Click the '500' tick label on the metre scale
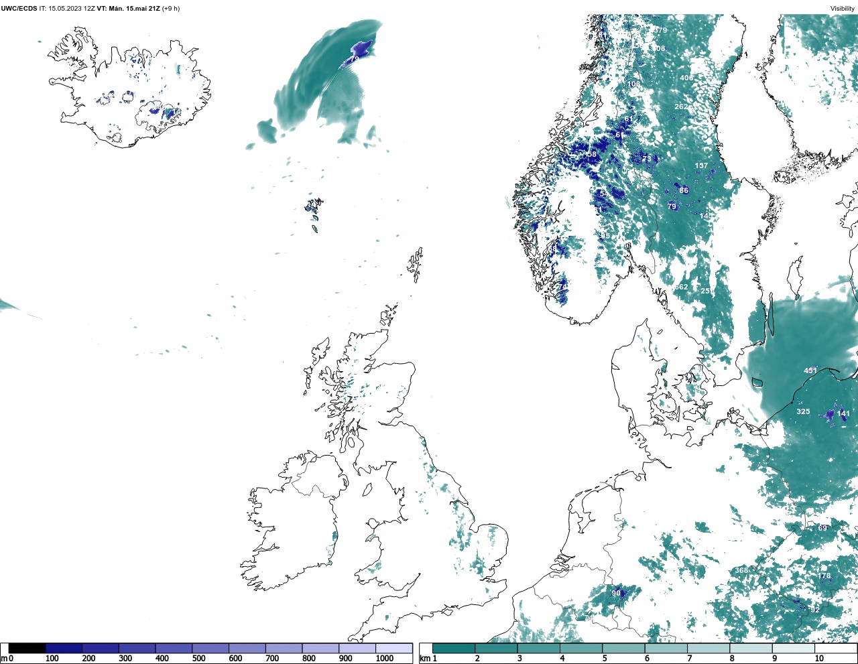The height and width of the screenshot is (664, 858). (x=198, y=659)
